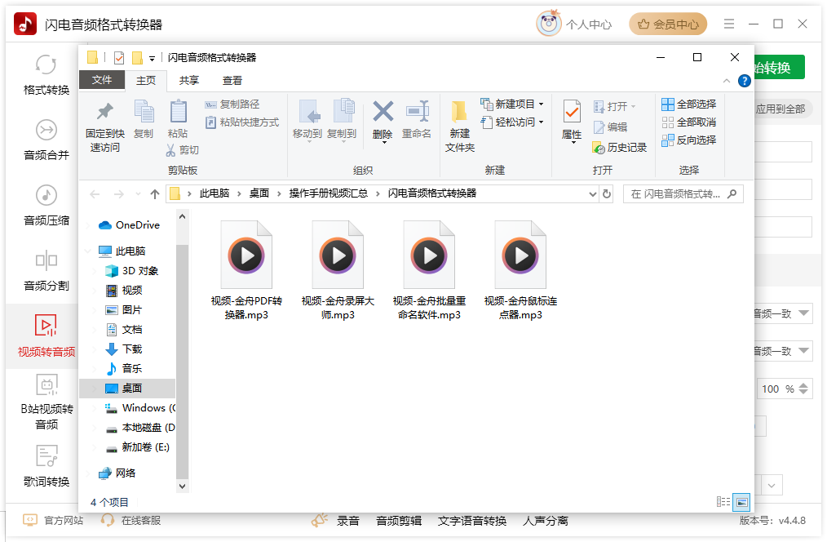Select 3D 对象 in navigation pane
The image size is (827, 542).
click(x=132, y=271)
